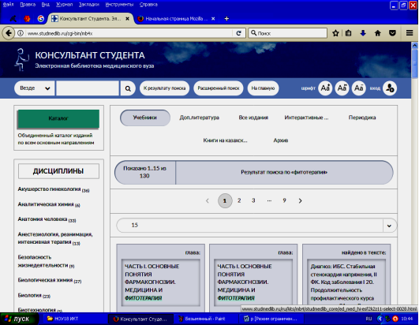The width and height of the screenshot is (419, 325).
Task: Close the Начальная страница Mozilla tab
Action: pyautogui.click(x=213, y=19)
